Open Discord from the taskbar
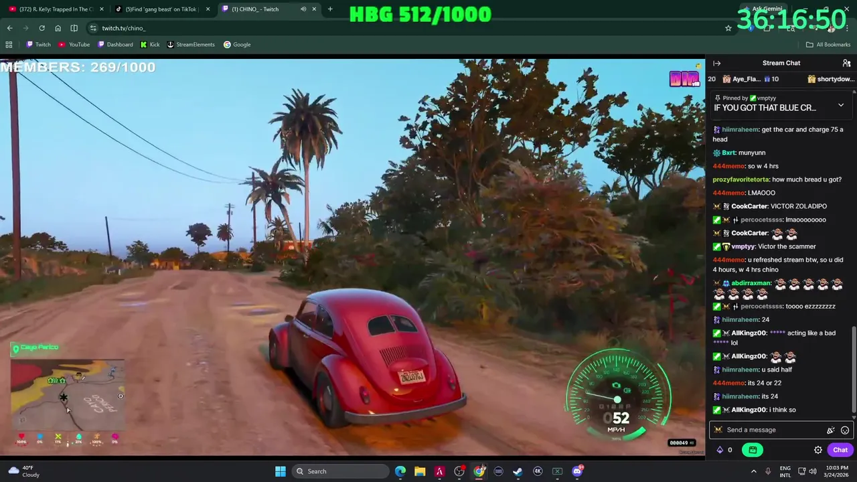The height and width of the screenshot is (482, 857). pos(577,471)
